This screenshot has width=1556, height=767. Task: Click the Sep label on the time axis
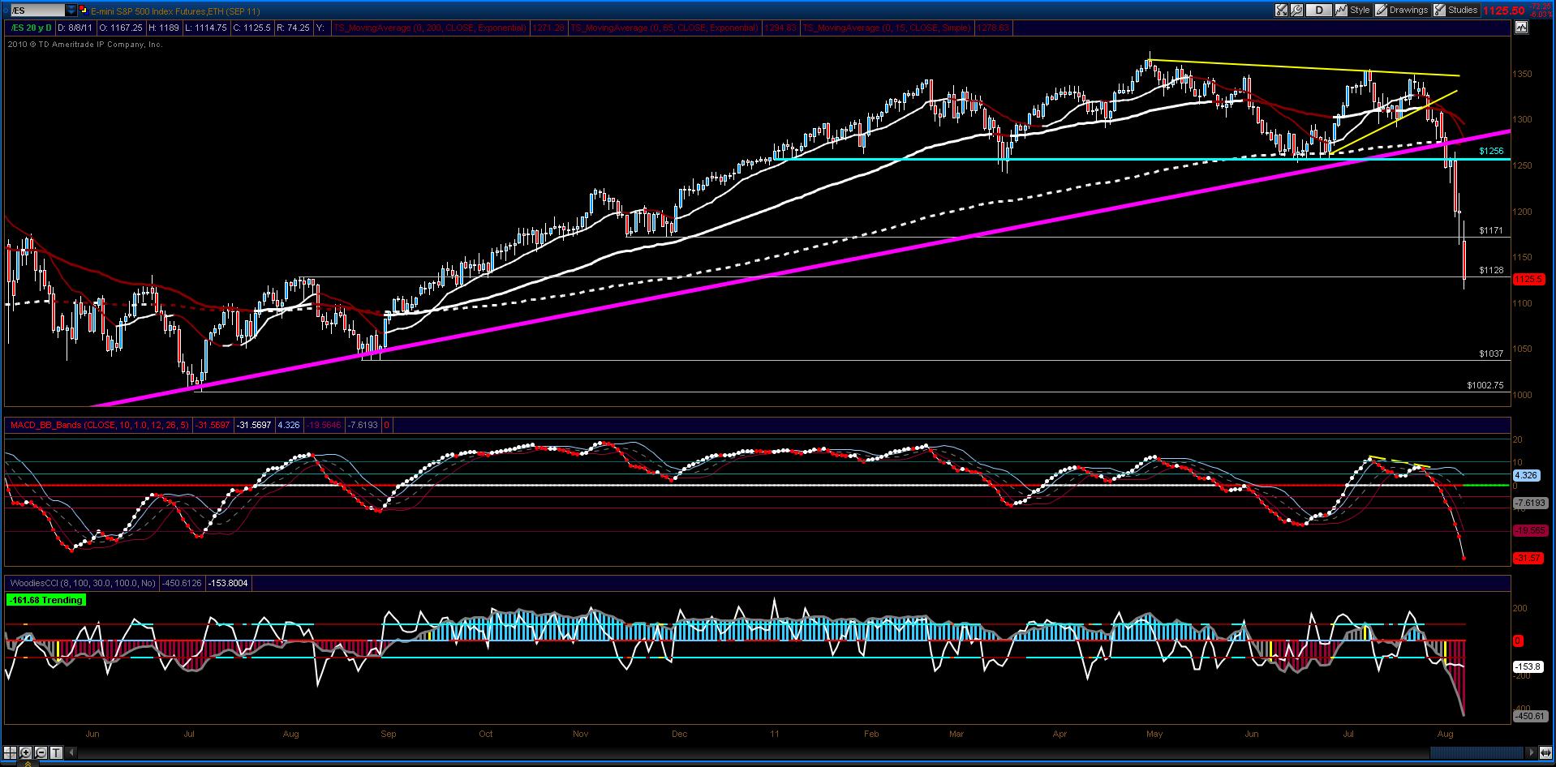pos(388,734)
